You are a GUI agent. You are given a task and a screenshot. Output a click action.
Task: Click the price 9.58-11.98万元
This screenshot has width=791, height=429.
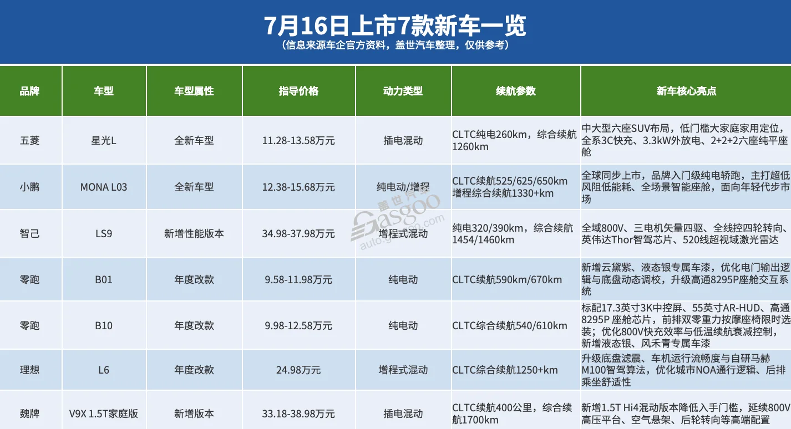coord(298,279)
